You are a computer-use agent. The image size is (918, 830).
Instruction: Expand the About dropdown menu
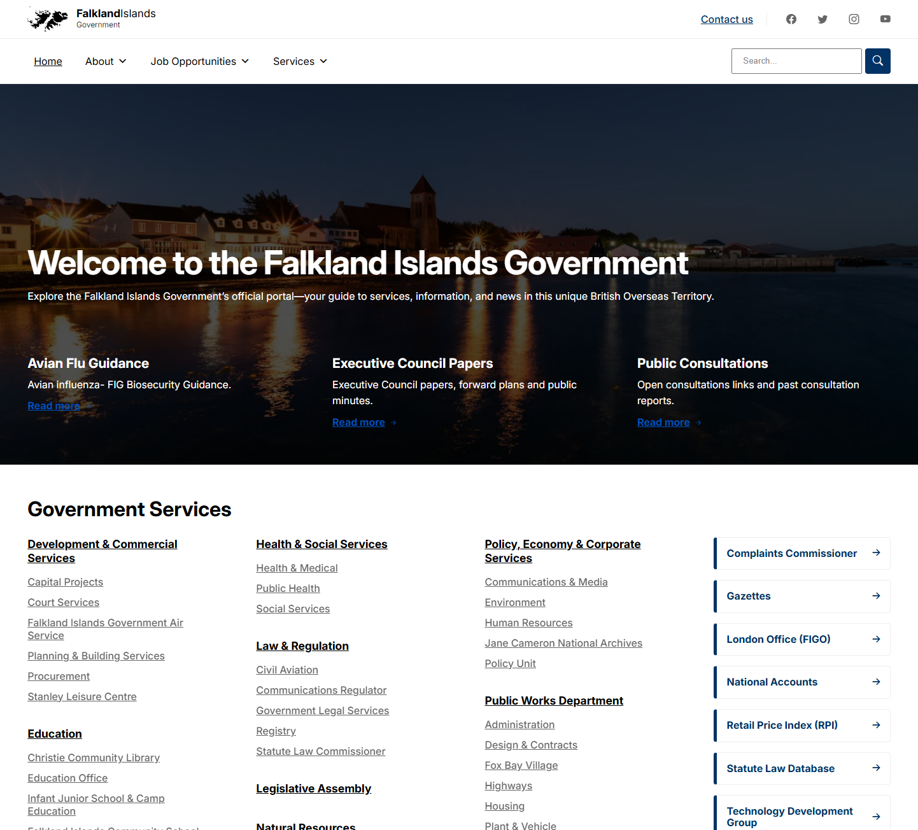tap(106, 61)
